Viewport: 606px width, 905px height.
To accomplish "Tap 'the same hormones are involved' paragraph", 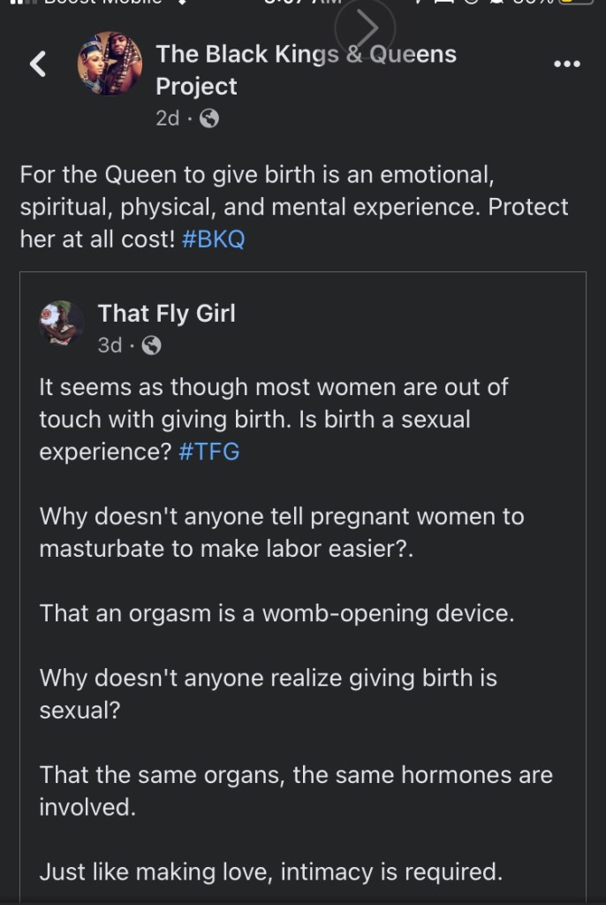I will coord(295,791).
